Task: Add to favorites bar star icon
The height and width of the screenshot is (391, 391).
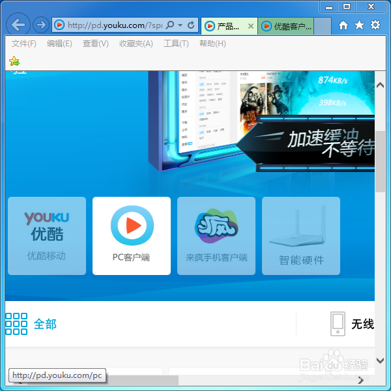Action: (x=14, y=61)
